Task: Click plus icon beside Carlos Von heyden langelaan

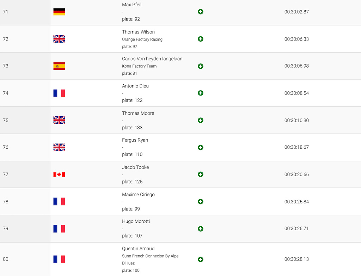Action: (x=201, y=66)
